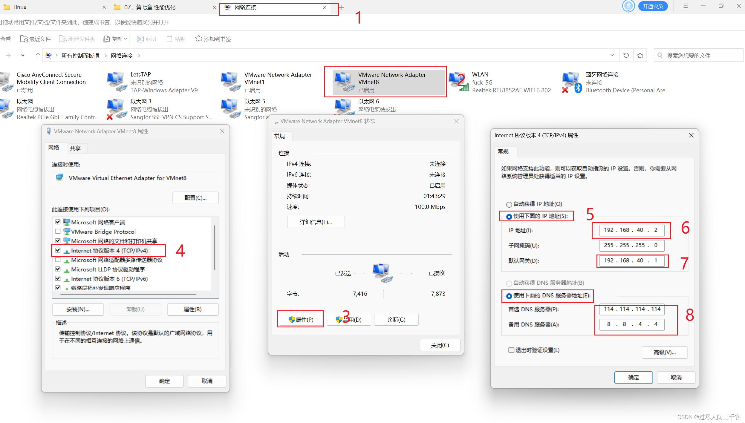This screenshot has height=423, width=745.
Task: Toggle Microsoft LLDP 协议驱动程序 checkbox
Action: pyautogui.click(x=58, y=269)
